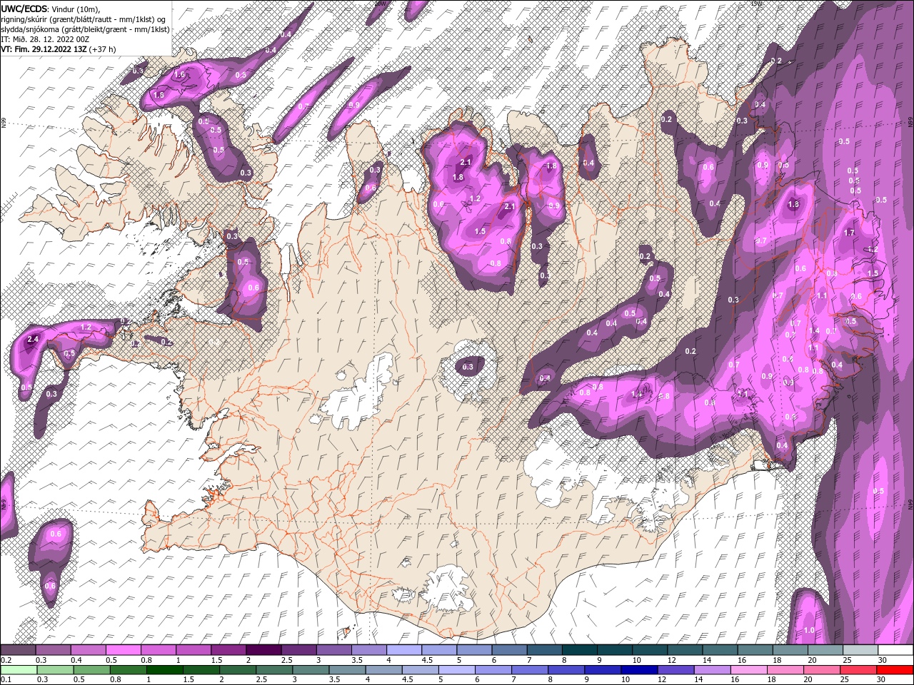Screen dimensions: 914x685
Task: Click the bright red 30 swatch in lower scale
Action: [x=894, y=670]
